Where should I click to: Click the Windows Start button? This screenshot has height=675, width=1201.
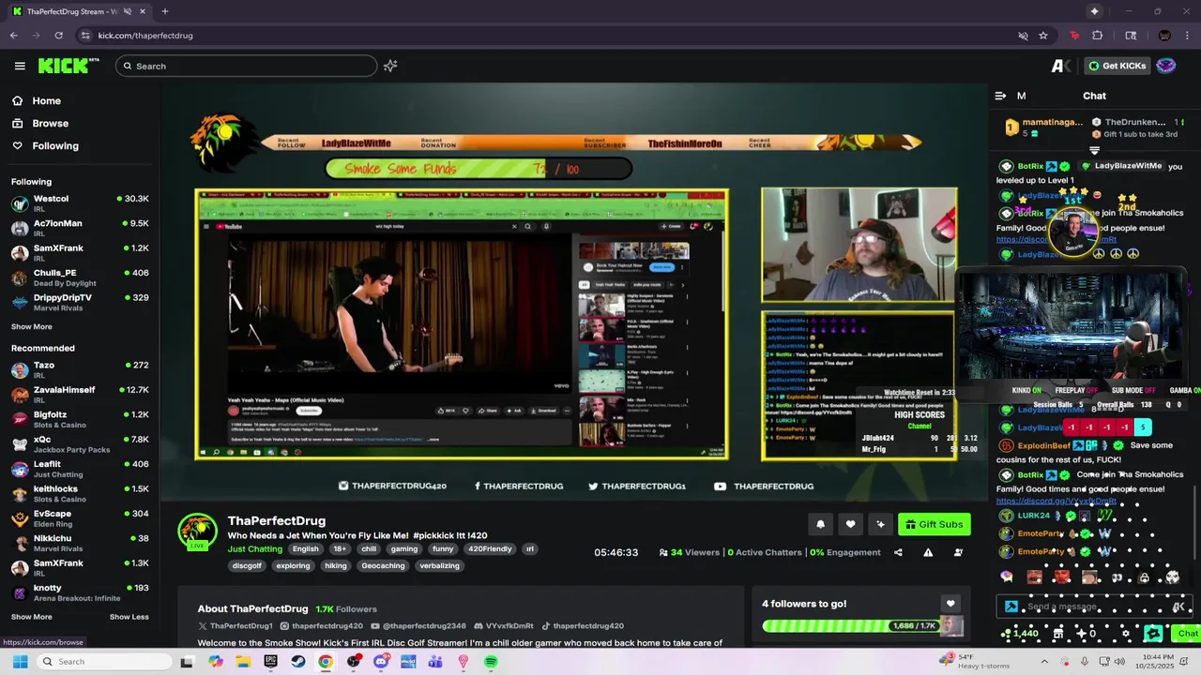point(20,662)
